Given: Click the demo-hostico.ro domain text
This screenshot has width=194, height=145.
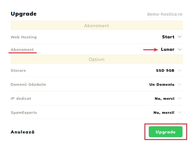Looking at the screenshot, I should click(165, 14).
